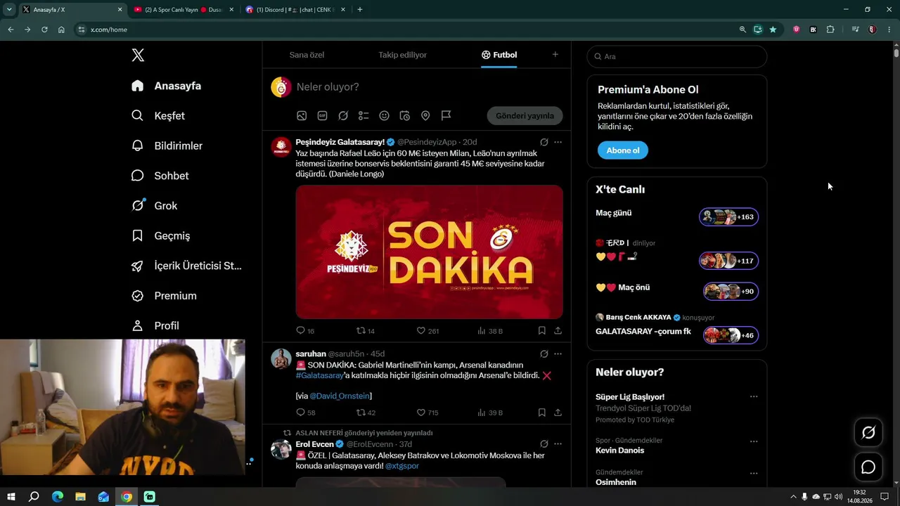The width and height of the screenshot is (900, 506).
Task: Open the emoji picker in the composer
Action: click(x=384, y=115)
